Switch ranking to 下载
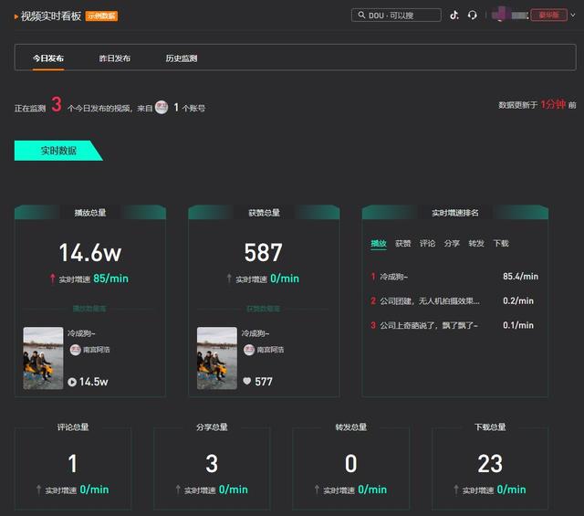This screenshot has height=516, width=584. 501,244
